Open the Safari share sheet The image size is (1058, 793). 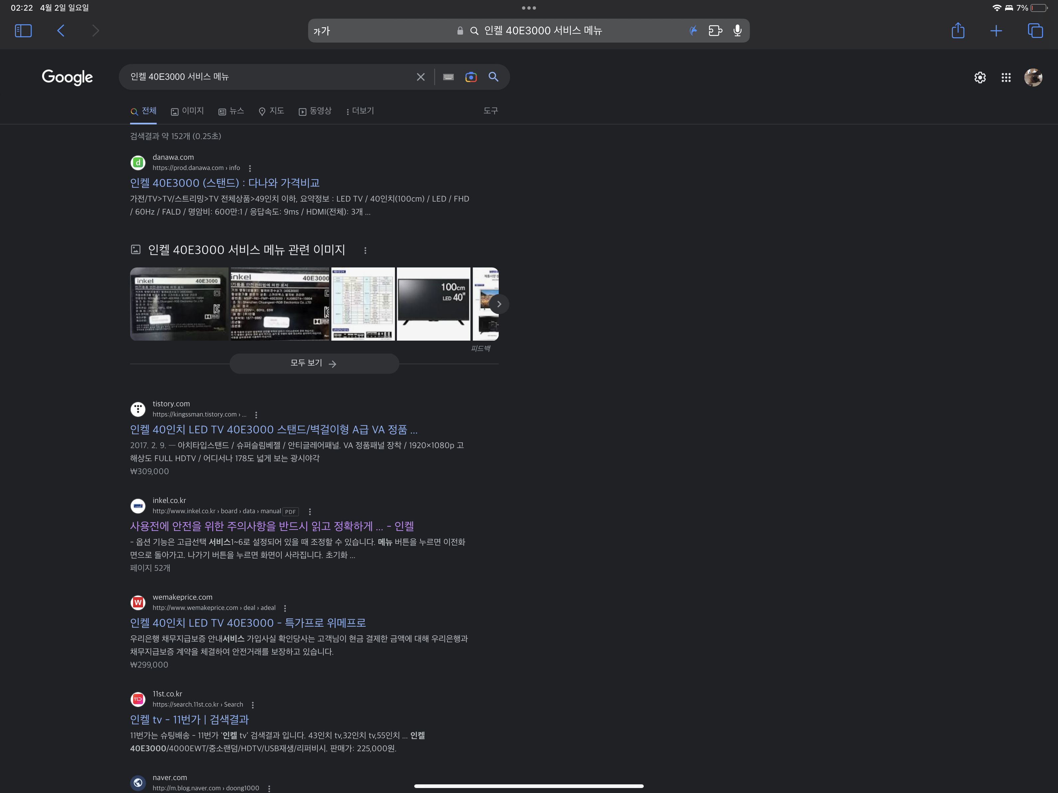point(958,31)
